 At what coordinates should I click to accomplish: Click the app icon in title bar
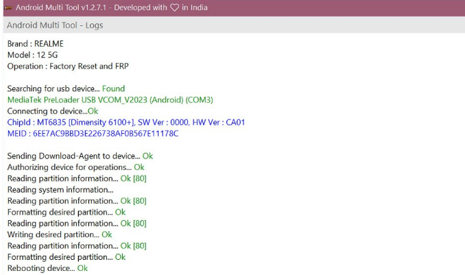coord(8,8)
